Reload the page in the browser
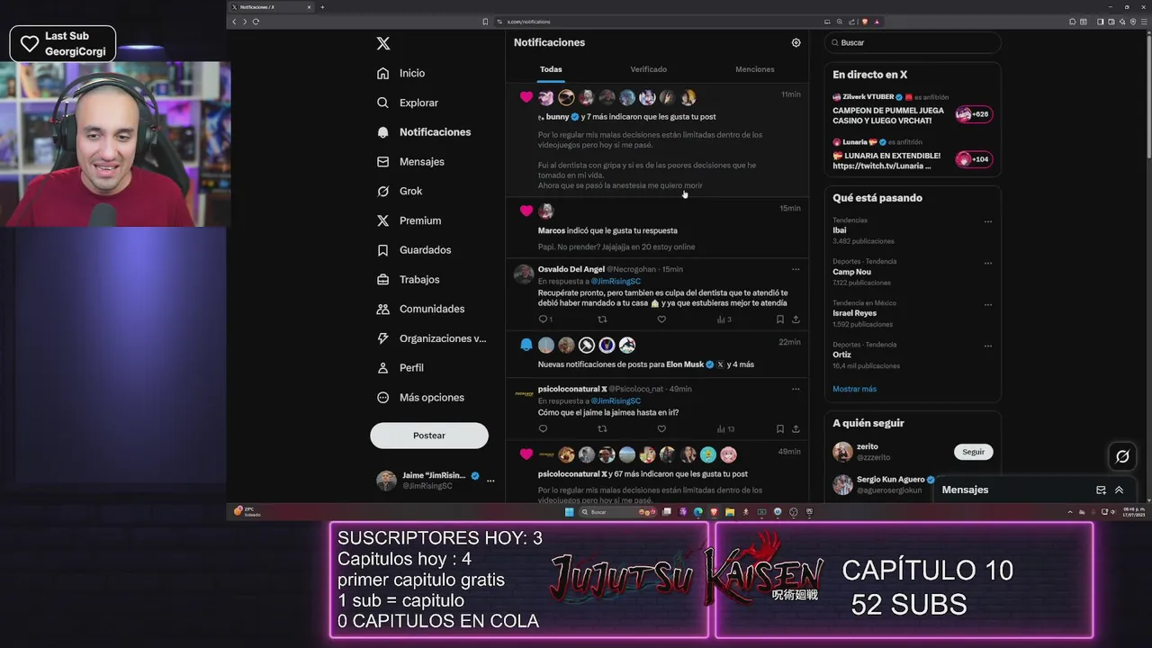The image size is (1152, 648). (256, 22)
